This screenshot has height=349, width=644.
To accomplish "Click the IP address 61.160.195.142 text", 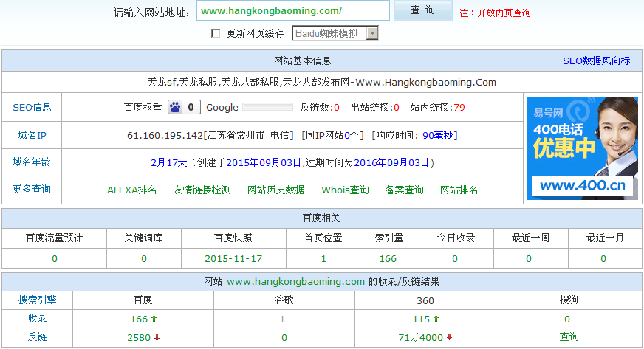I will (x=165, y=135).
